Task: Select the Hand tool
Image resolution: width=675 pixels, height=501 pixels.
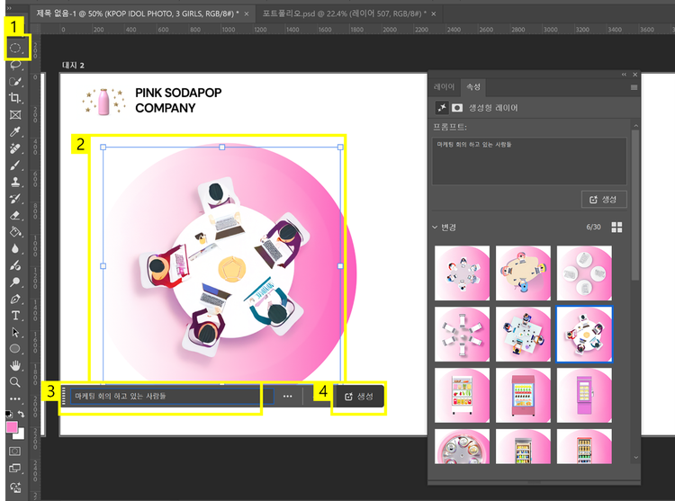Action: 15,365
